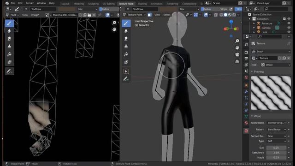The width and height of the screenshot is (295, 166).
Task: Open the Edit menu
Action: click(x=20, y=3)
